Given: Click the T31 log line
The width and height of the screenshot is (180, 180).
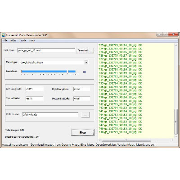Looking at the screenshot, I should click(120, 69).
